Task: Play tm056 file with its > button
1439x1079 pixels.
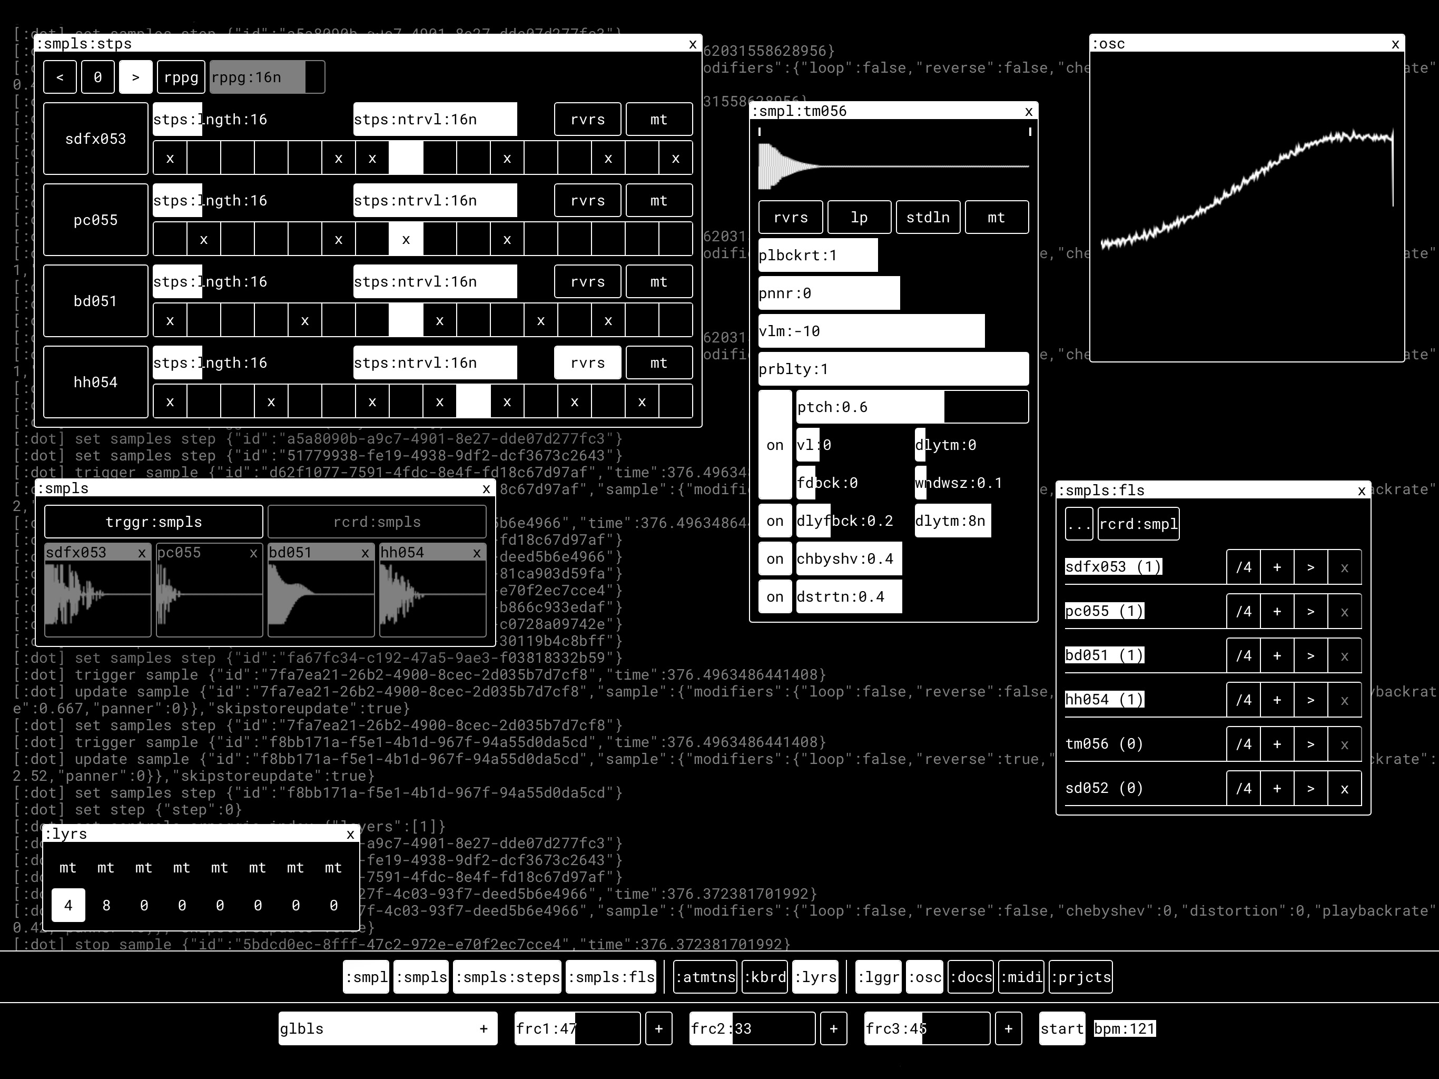Action: click(1311, 744)
